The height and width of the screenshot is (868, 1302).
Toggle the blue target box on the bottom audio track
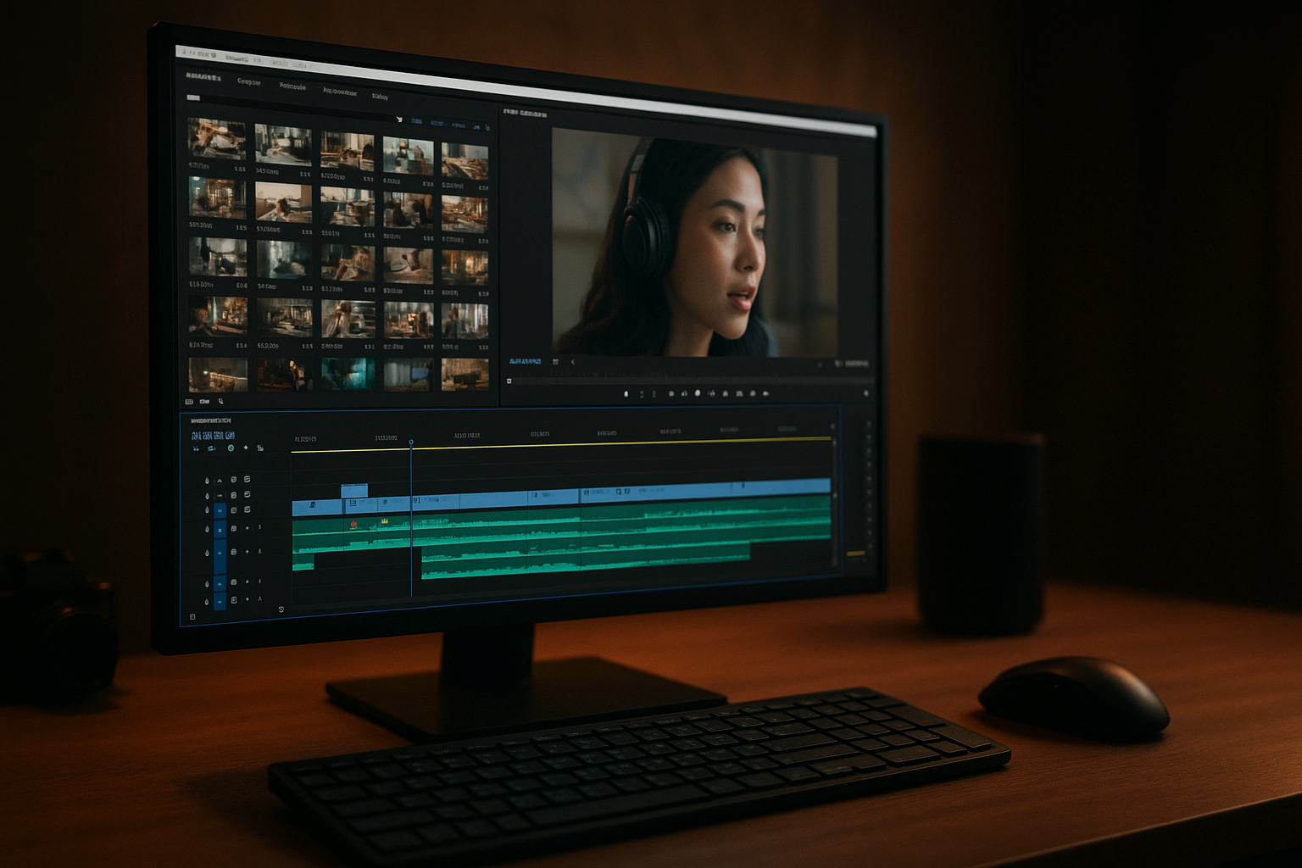click(x=220, y=602)
